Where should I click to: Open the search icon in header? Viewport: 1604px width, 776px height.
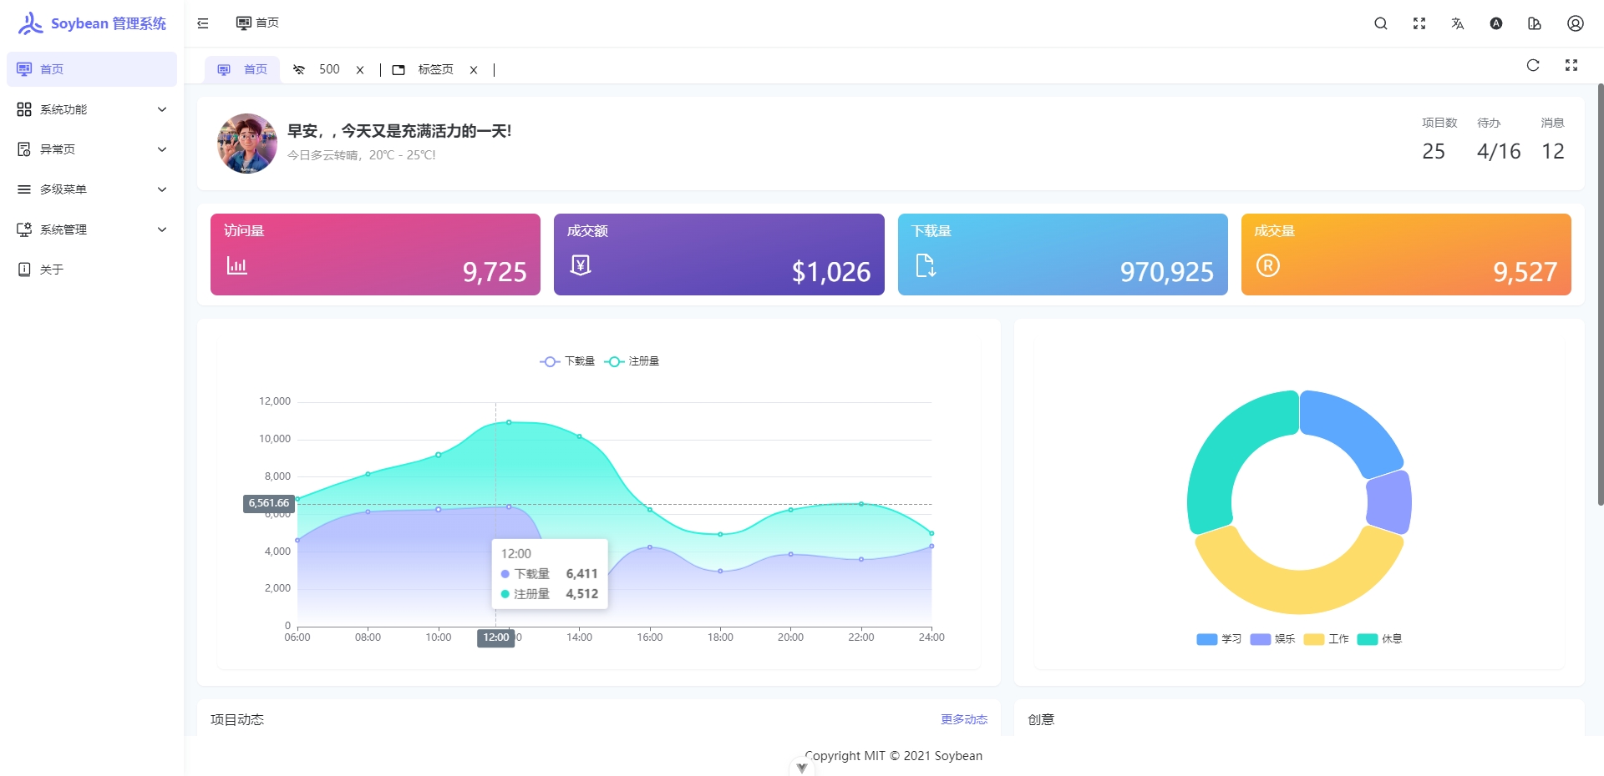click(1381, 23)
